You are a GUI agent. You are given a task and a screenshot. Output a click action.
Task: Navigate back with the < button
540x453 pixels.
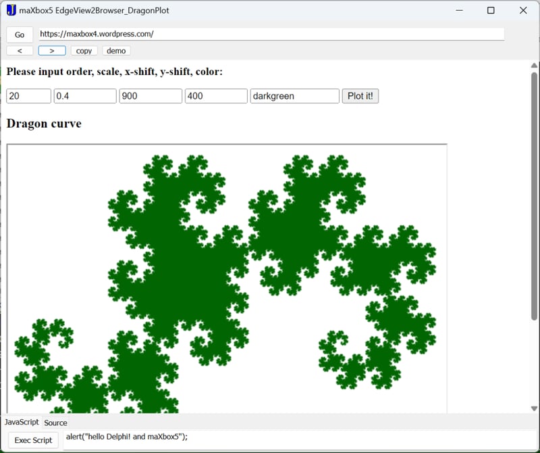click(18, 50)
